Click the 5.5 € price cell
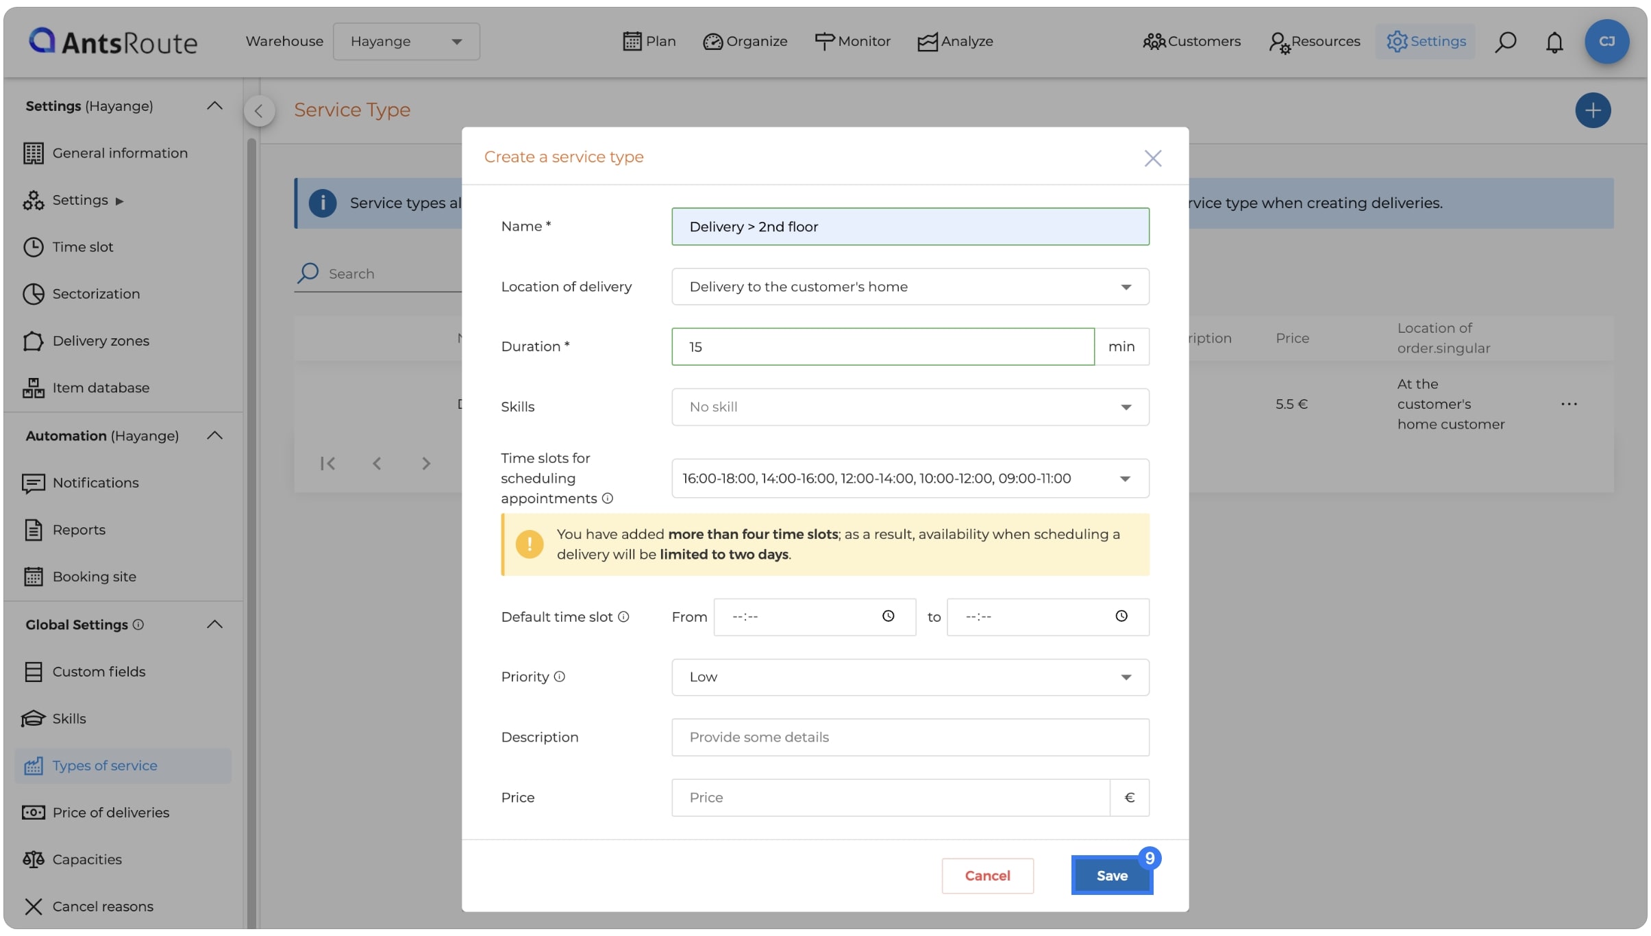This screenshot has height=936, width=1651. tap(1291, 404)
